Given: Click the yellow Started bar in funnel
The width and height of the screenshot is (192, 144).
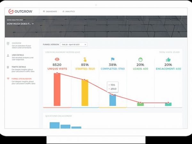Looking at the screenshot, I should click(85, 93).
